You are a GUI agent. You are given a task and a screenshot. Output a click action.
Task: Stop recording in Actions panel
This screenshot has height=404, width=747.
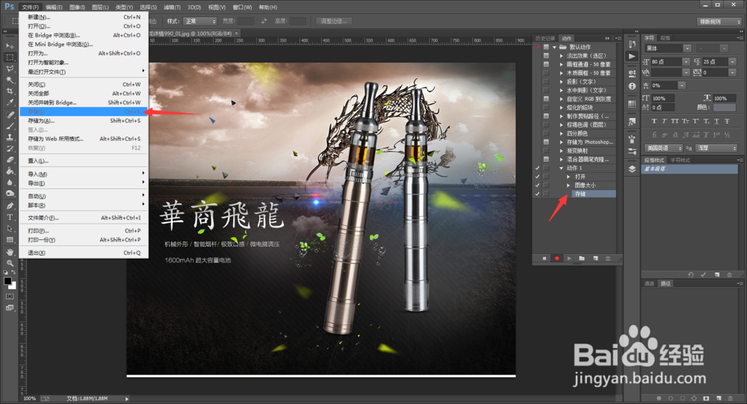pyautogui.click(x=544, y=258)
